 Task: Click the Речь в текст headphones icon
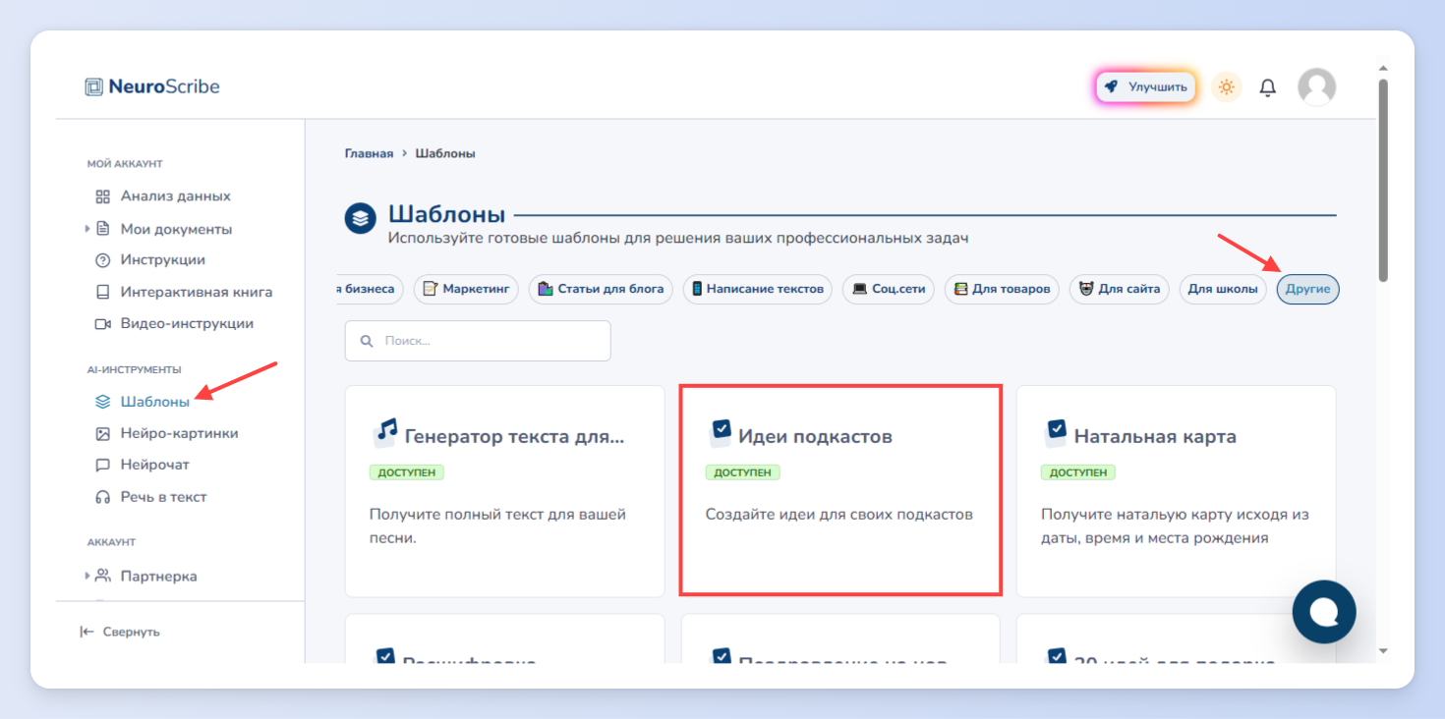tap(102, 497)
